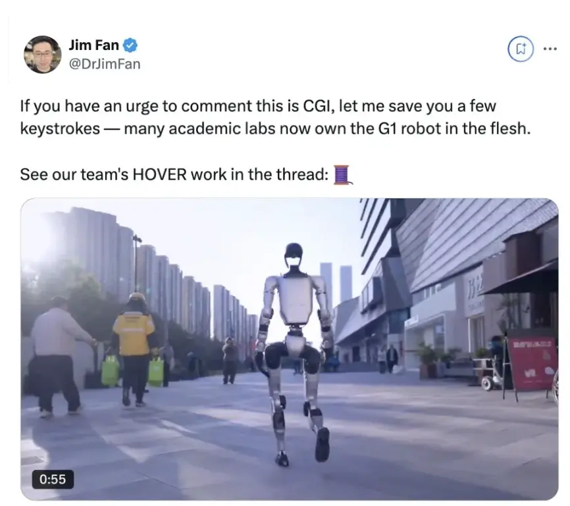Visit the @DrJimFan handle
This screenshot has height=506, width=570.
105,64
